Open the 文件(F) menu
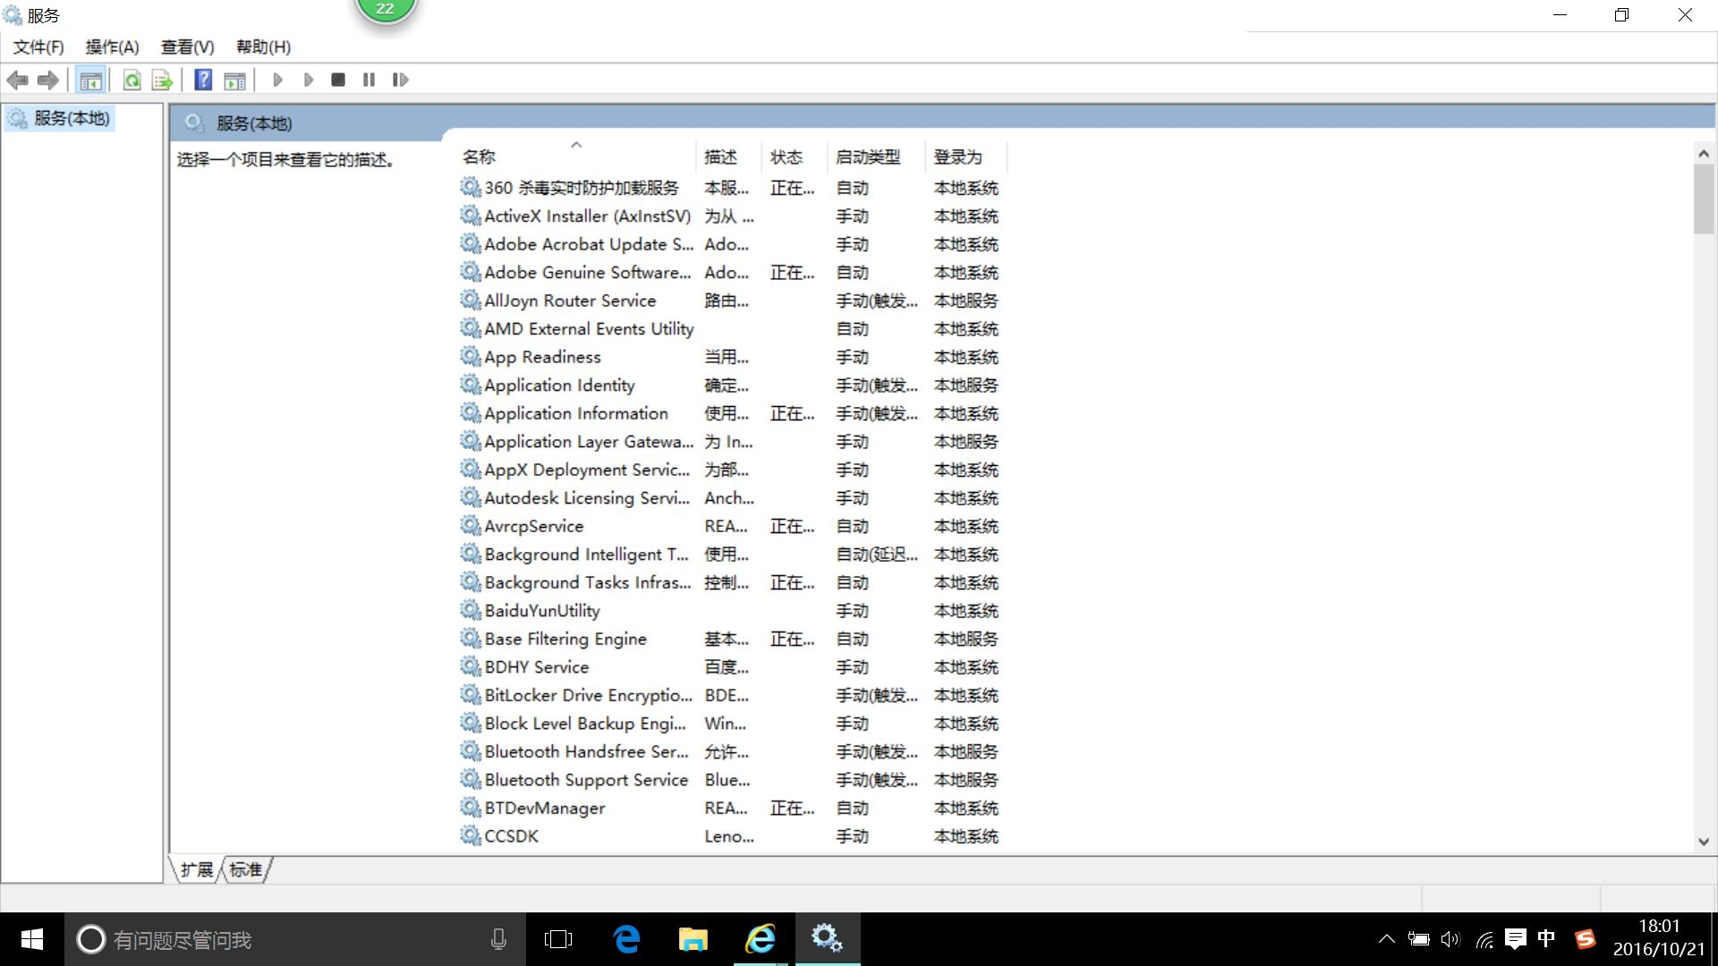1718x966 pixels. (x=38, y=47)
